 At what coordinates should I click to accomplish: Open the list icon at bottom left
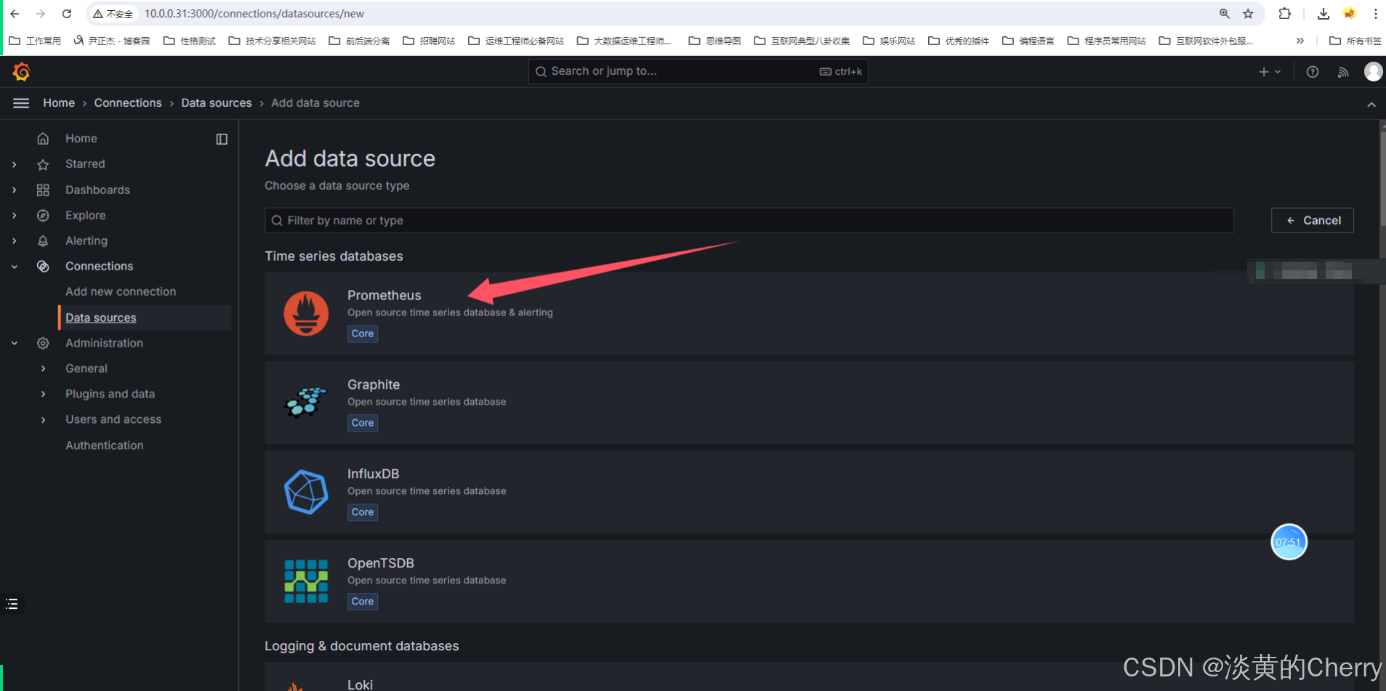tap(12, 604)
